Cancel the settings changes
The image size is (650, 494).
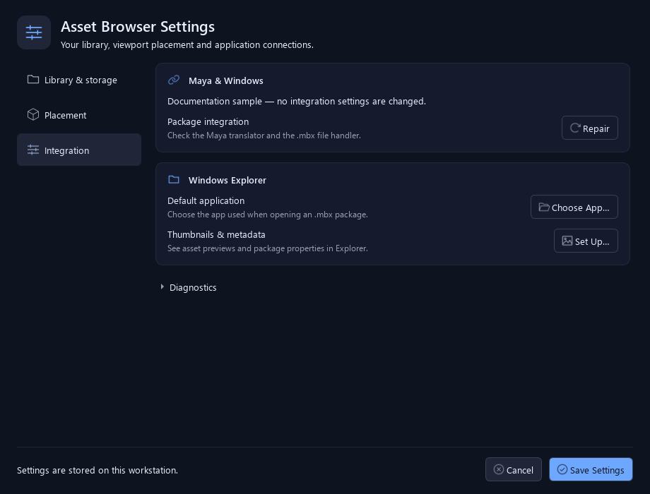pos(513,469)
